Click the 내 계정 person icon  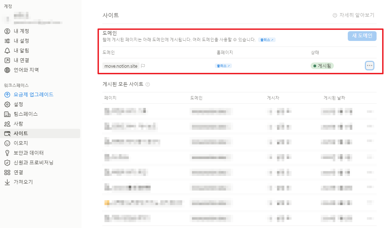tap(7, 31)
